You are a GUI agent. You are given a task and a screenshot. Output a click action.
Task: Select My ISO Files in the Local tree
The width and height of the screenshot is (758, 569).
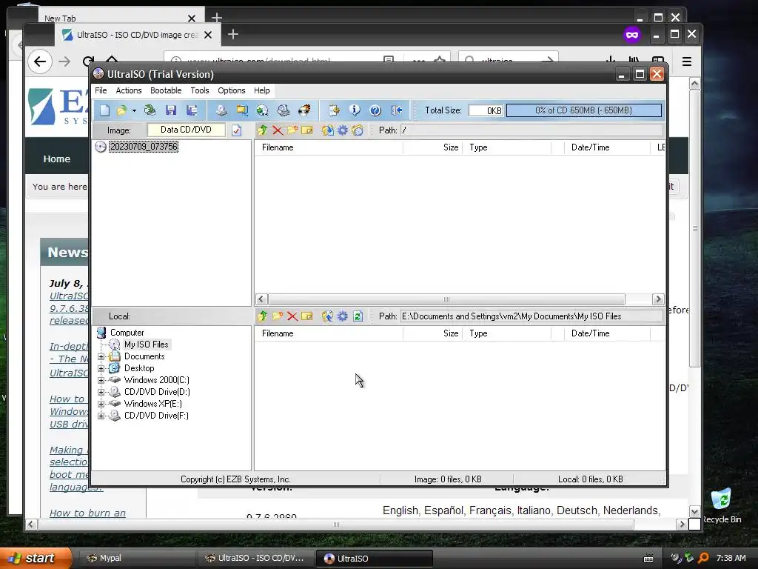tap(146, 345)
